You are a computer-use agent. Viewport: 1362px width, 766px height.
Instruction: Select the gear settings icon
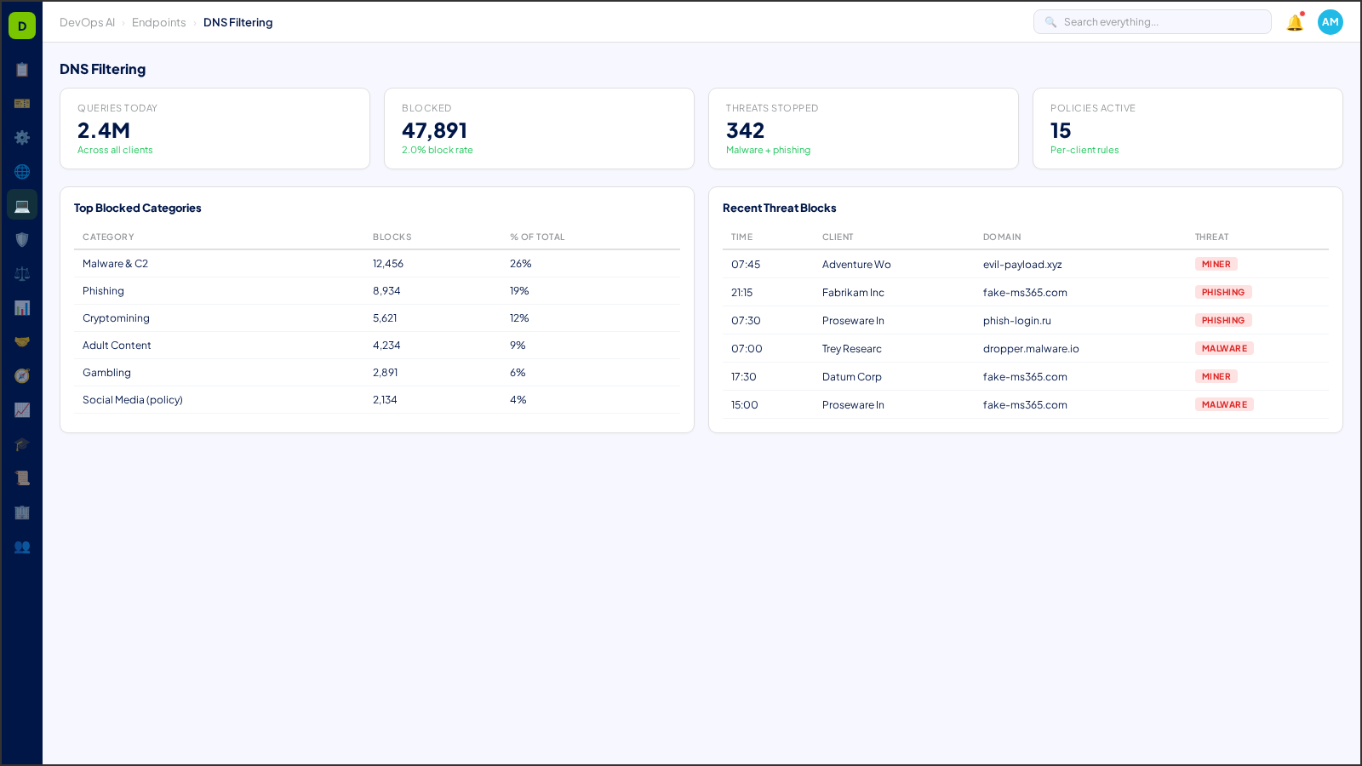(x=22, y=137)
